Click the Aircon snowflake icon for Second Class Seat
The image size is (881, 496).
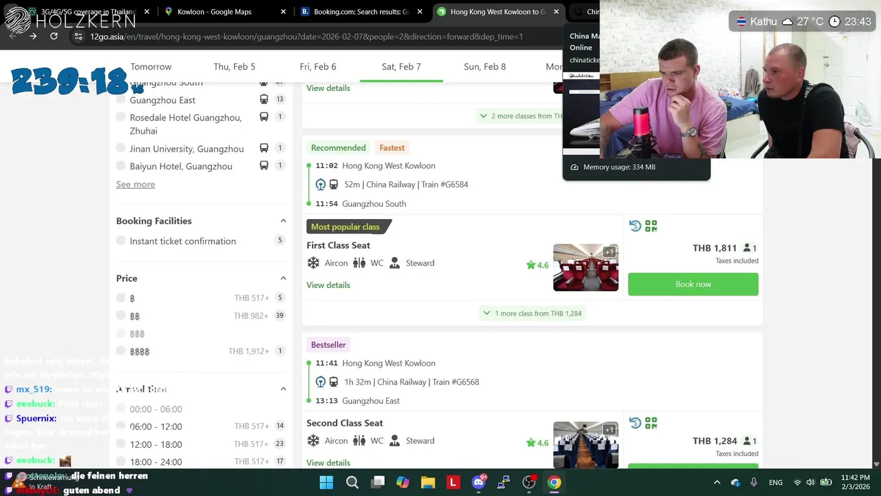[313, 441]
